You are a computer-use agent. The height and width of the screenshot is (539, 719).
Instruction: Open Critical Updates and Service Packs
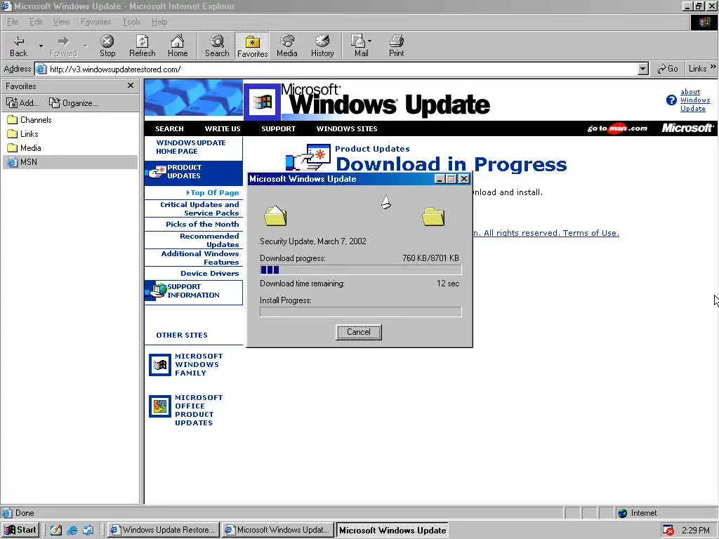pyautogui.click(x=199, y=208)
